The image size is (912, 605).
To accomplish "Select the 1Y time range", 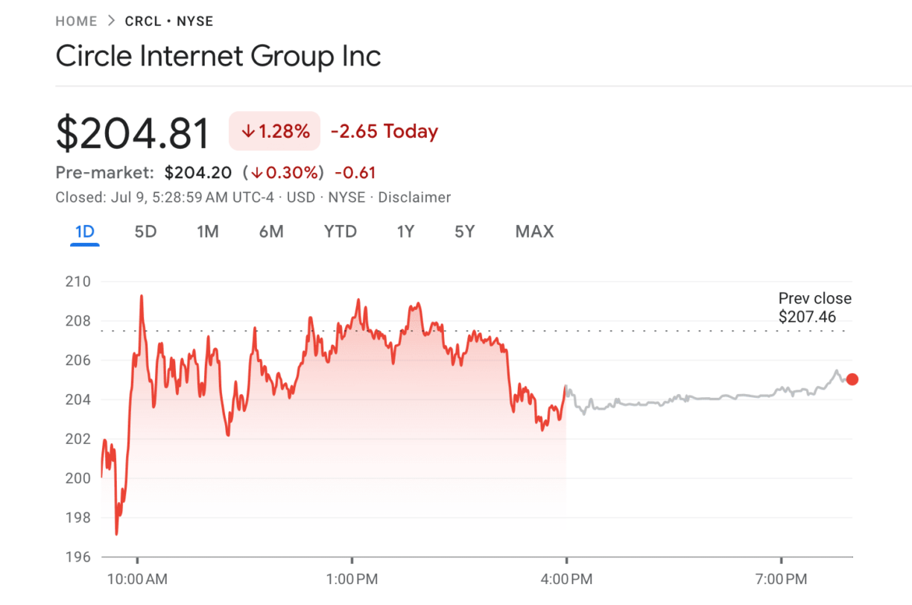I will point(406,232).
